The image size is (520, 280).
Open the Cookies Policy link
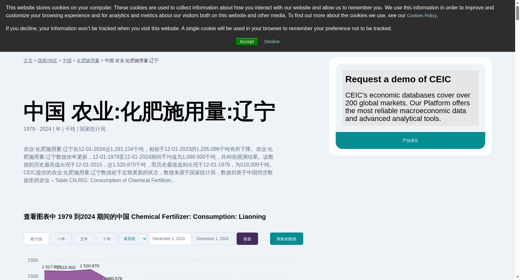coord(422,16)
